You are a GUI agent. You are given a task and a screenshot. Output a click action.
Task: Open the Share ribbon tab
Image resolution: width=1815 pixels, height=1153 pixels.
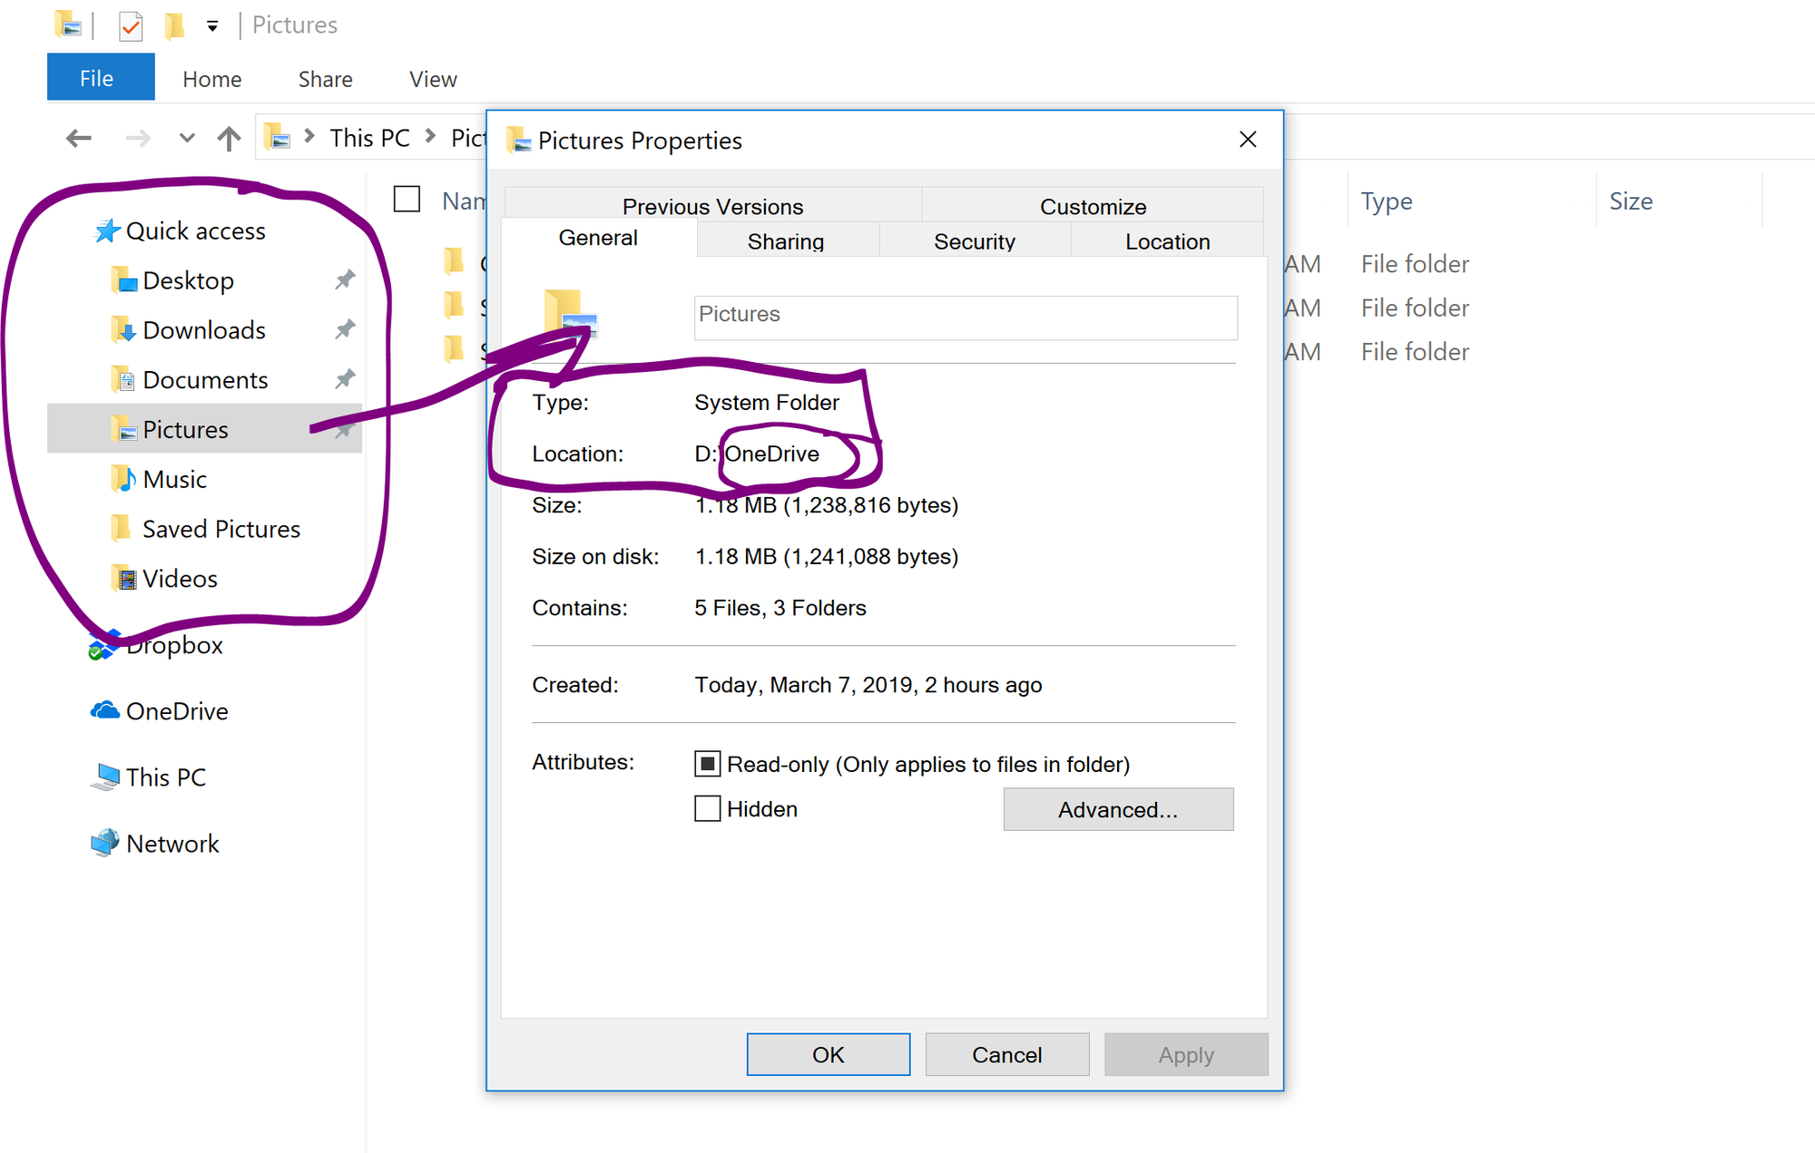pyautogui.click(x=325, y=79)
